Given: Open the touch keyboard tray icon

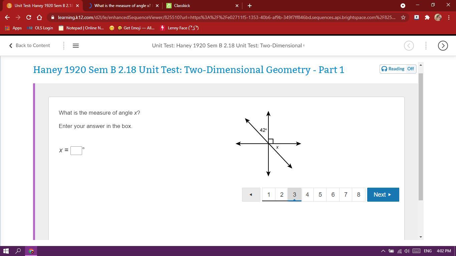Looking at the screenshot, I should coord(416,251).
